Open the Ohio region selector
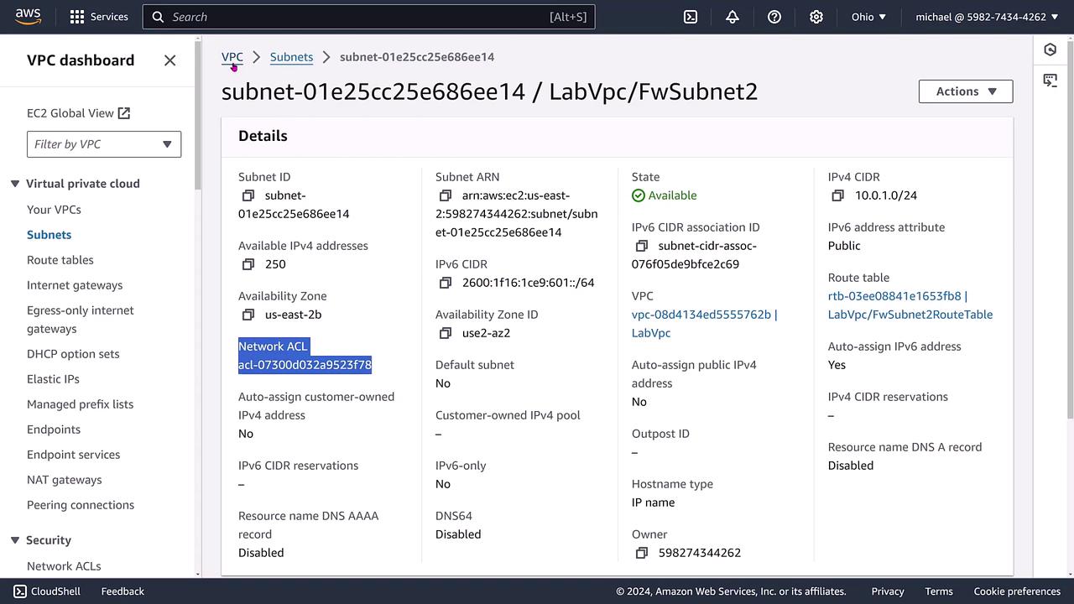This screenshot has height=604, width=1074. (868, 17)
